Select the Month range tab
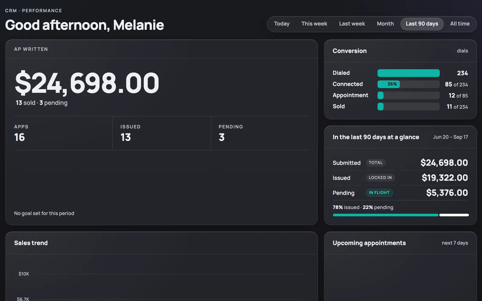482x301 pixels. (x=385, y=24)
